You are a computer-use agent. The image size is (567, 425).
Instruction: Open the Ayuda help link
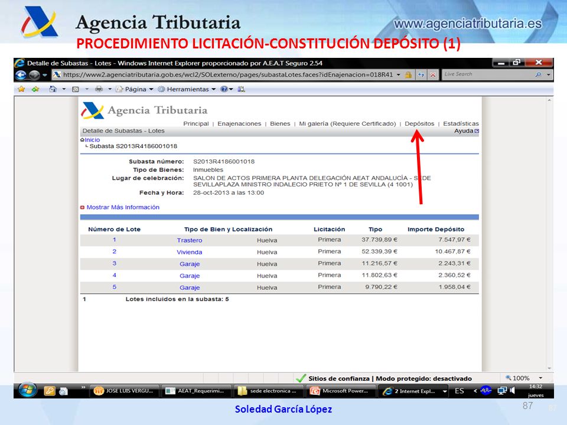466,131
